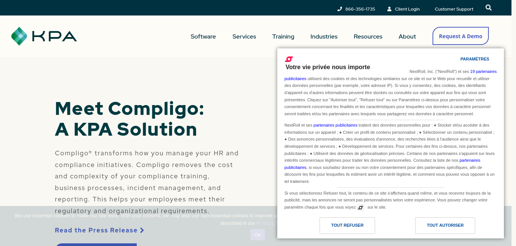This screenshot has width=516, height=246.
Task: Call 866-356-1735 link
Action: 360,9
